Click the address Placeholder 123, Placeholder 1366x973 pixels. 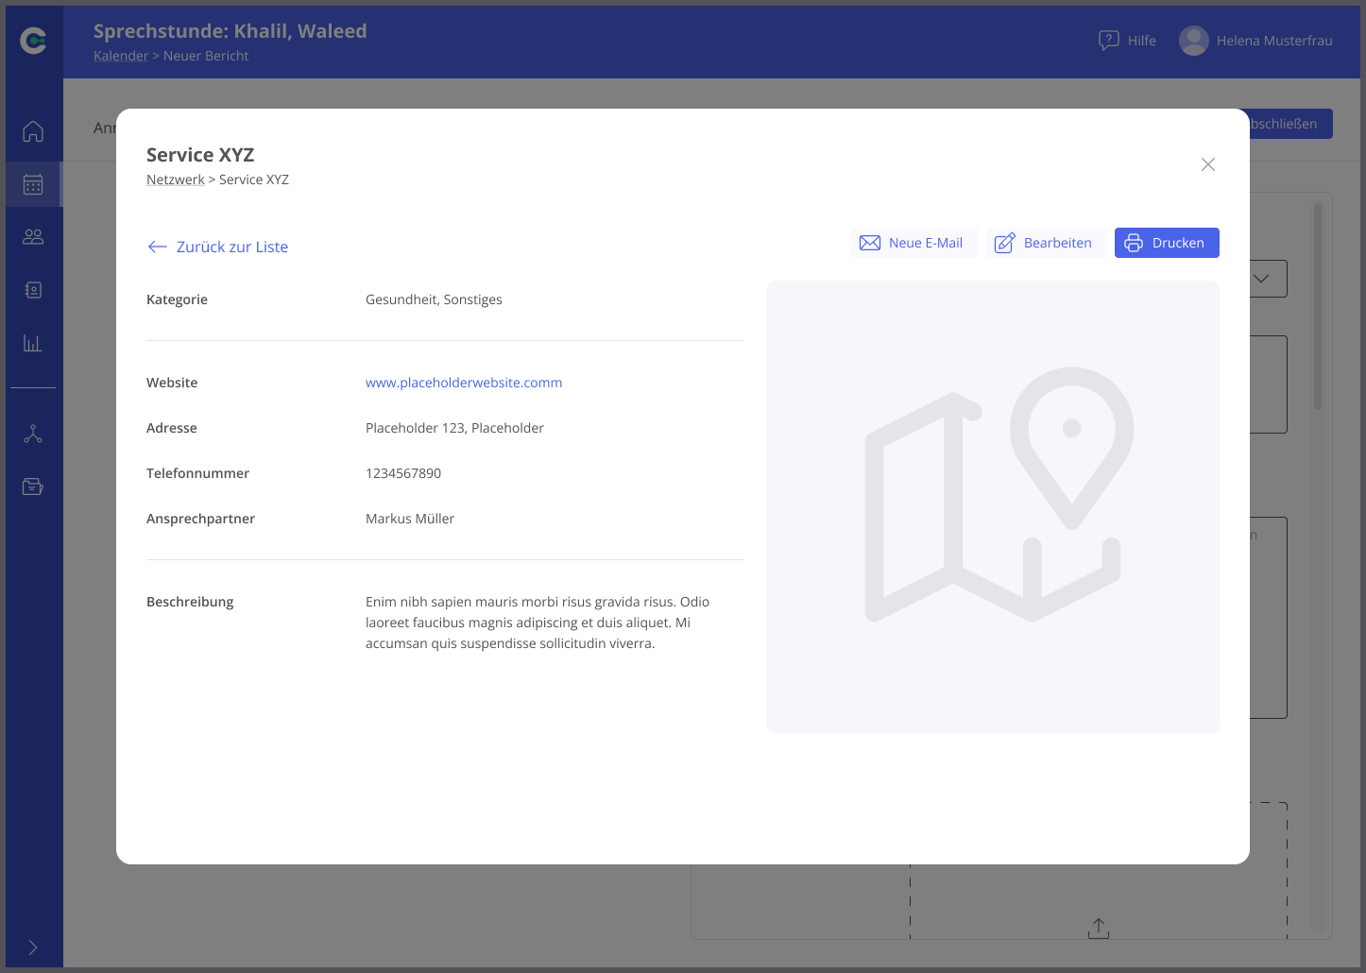coord(454,428)
